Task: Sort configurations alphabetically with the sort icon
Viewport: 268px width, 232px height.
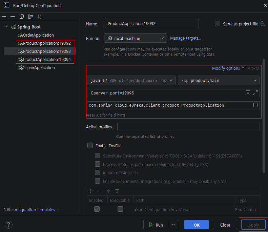Action: tap(40, 17)
